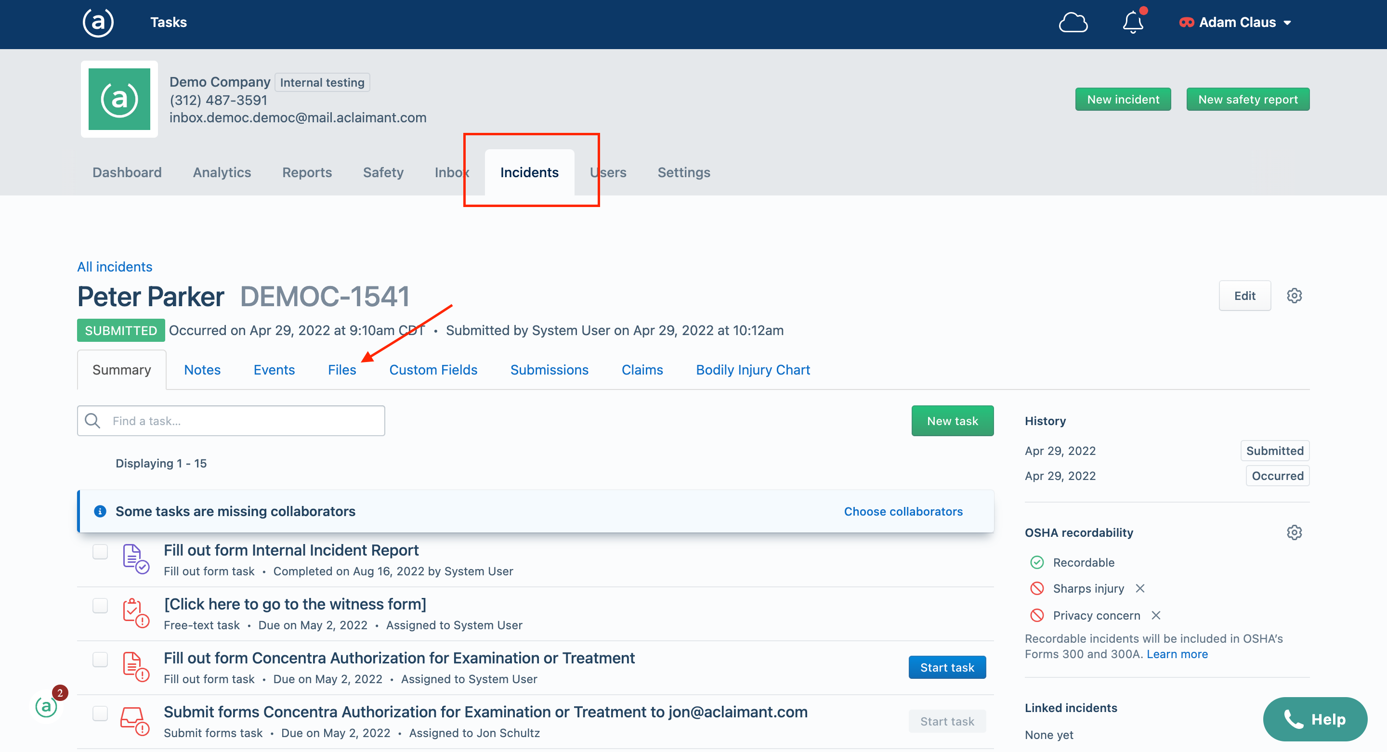Viewport: 1387px width, 752px height.
Task: Remove the Privacy concern tag
Action: pos(1156,615)
